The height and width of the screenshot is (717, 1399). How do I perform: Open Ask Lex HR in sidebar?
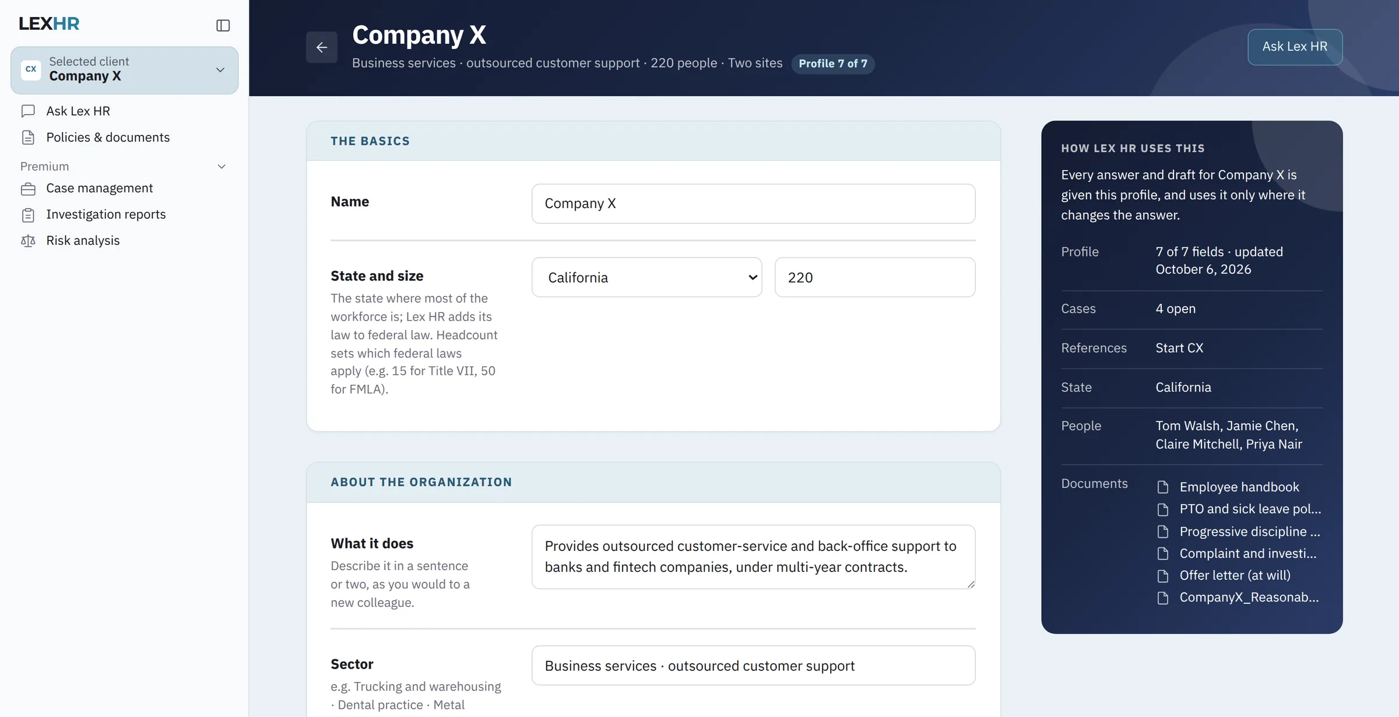point(78,111)
